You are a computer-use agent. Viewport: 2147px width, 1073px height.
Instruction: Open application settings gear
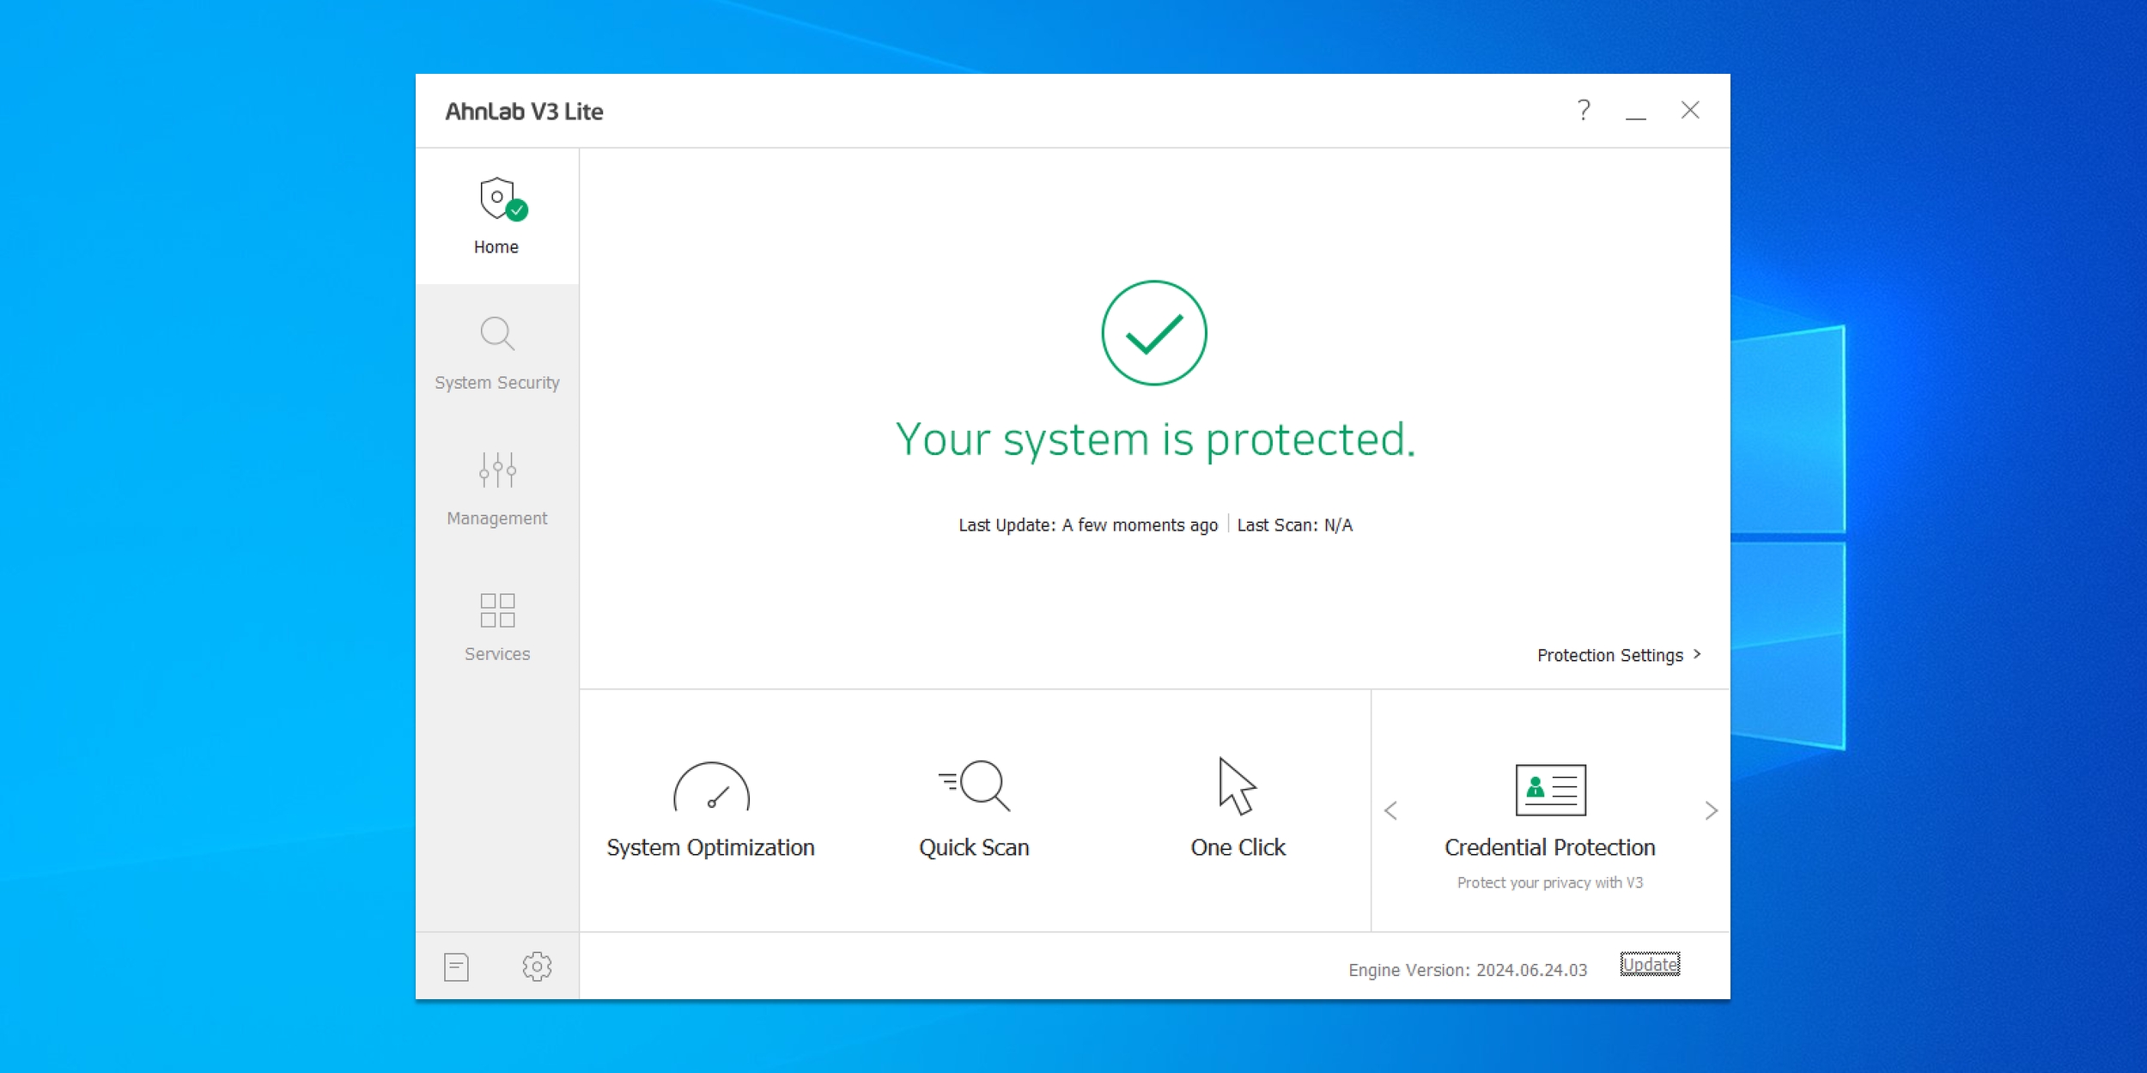pyautogui.click(x=535, y=965)
